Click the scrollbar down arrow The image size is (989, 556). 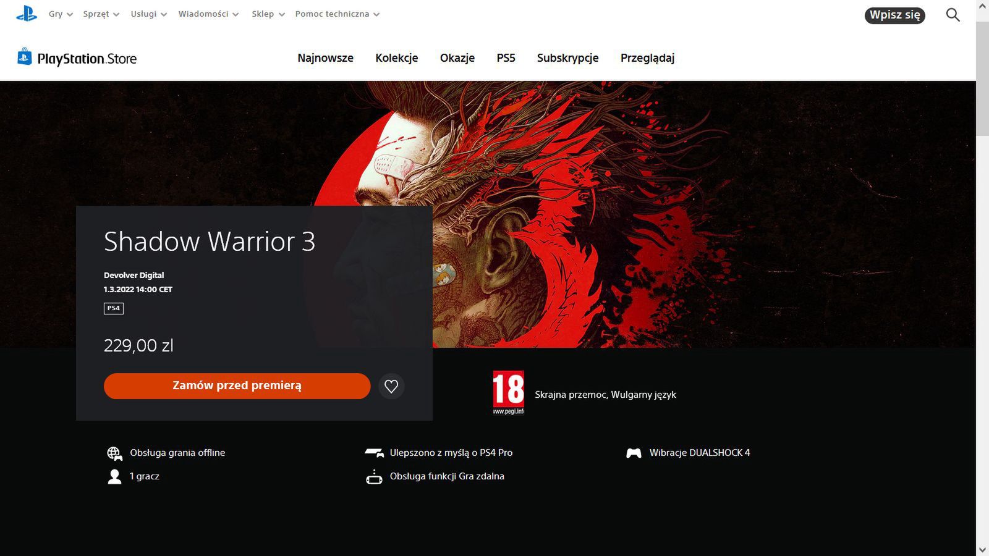982,549
